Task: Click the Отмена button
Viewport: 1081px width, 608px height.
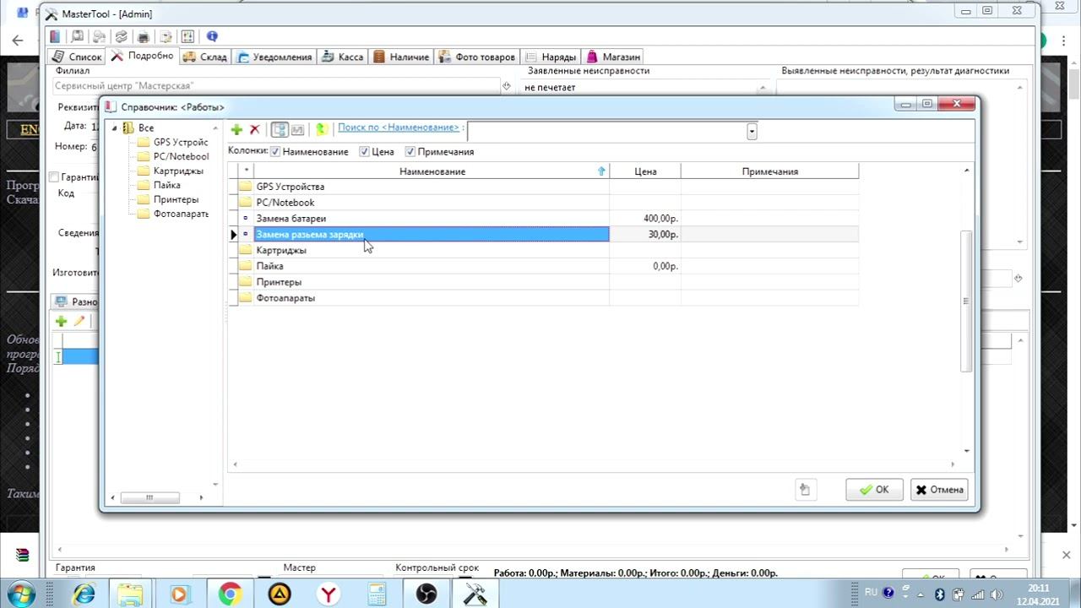Action: pyautogui.click(x=939, y=490)
